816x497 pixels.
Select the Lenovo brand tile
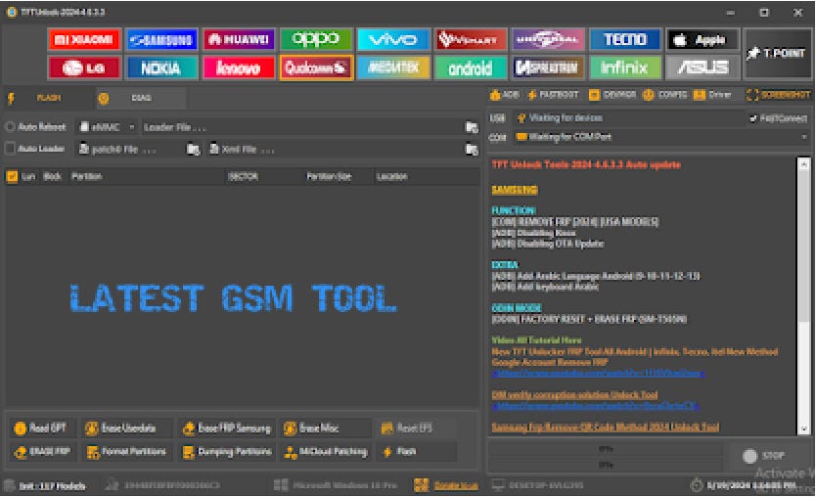point(239,68)
